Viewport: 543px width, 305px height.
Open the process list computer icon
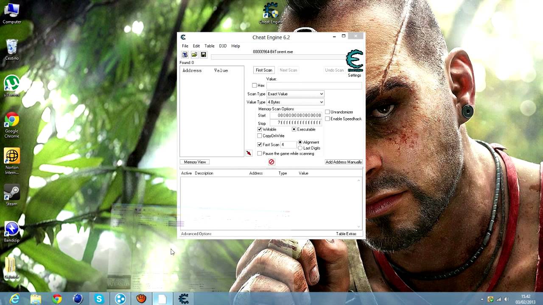pos(185,55)
